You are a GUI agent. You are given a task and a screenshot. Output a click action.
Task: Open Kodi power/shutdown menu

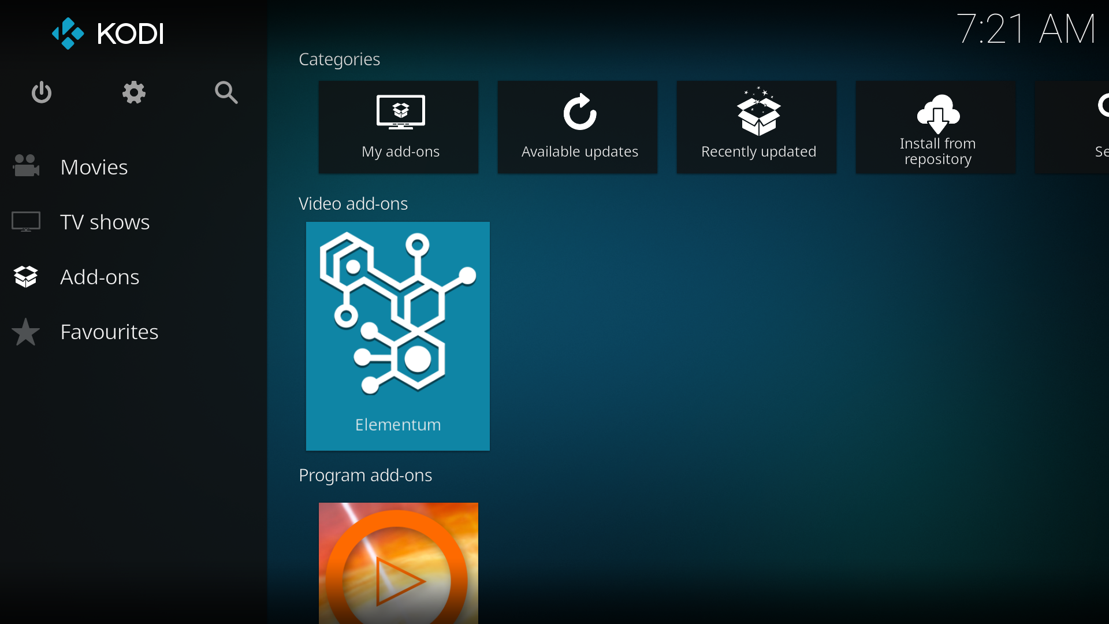click(42, 92)
